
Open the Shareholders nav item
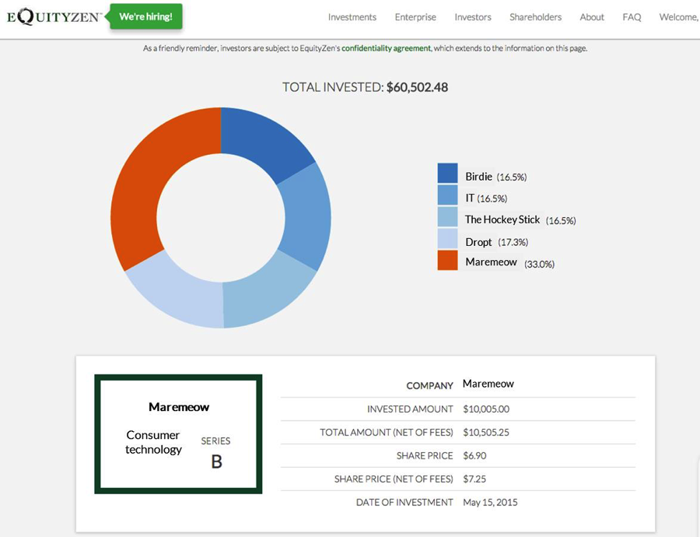536,17
